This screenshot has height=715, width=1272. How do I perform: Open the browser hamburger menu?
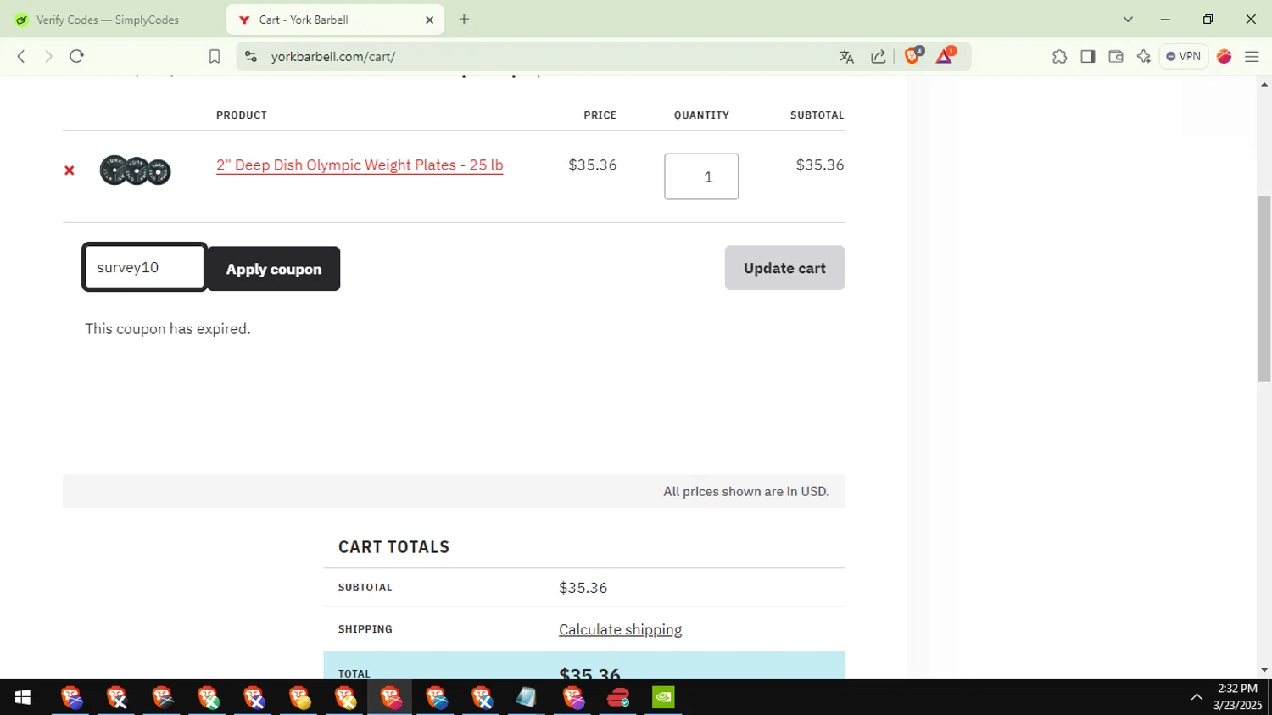coord(1252,57)
